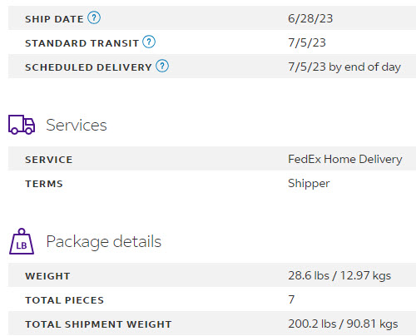The image size is (416, 336).
Task: Click the Scheduled Delivery question-mark icon
Action: pos(162,67)
